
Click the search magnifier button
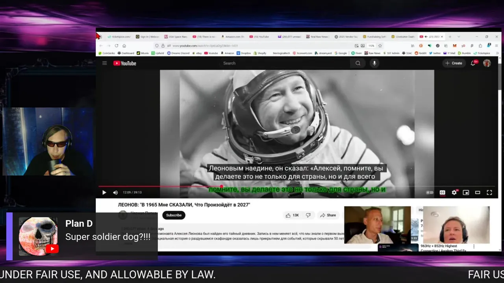pos(358,63)
